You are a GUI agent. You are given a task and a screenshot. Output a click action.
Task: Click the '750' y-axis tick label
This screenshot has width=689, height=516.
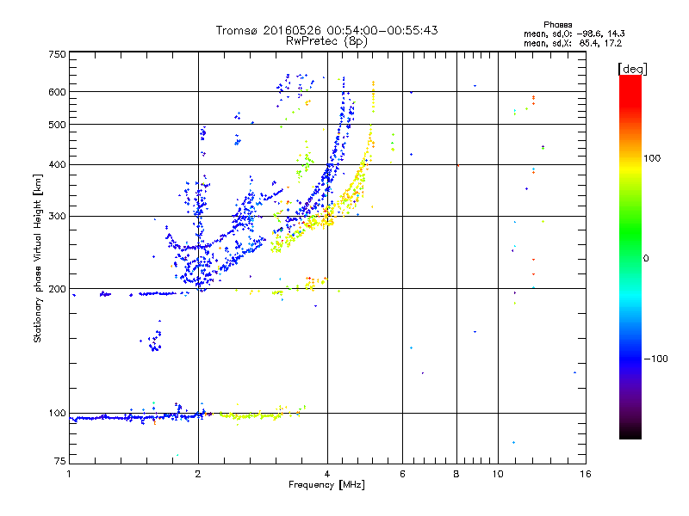click(x=57, y=54)
